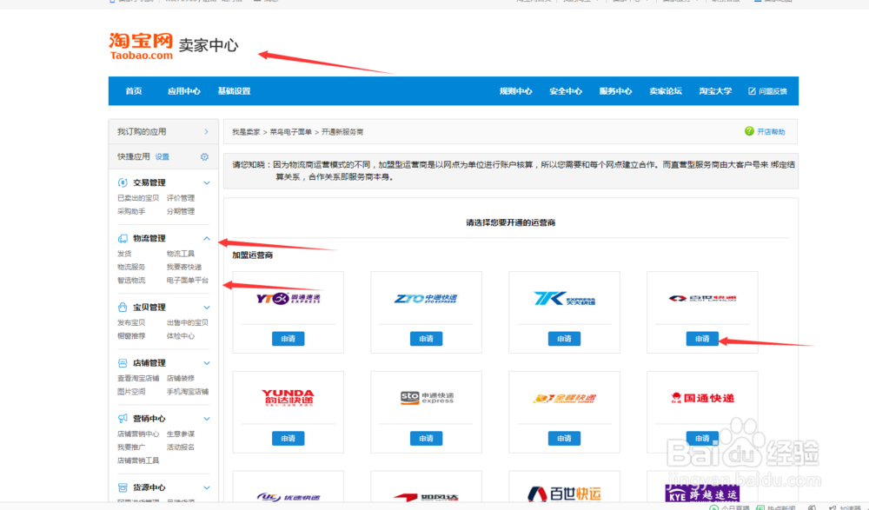
Task: Collapse the 物流管理 chevron
Action: (x=207, y=238)
